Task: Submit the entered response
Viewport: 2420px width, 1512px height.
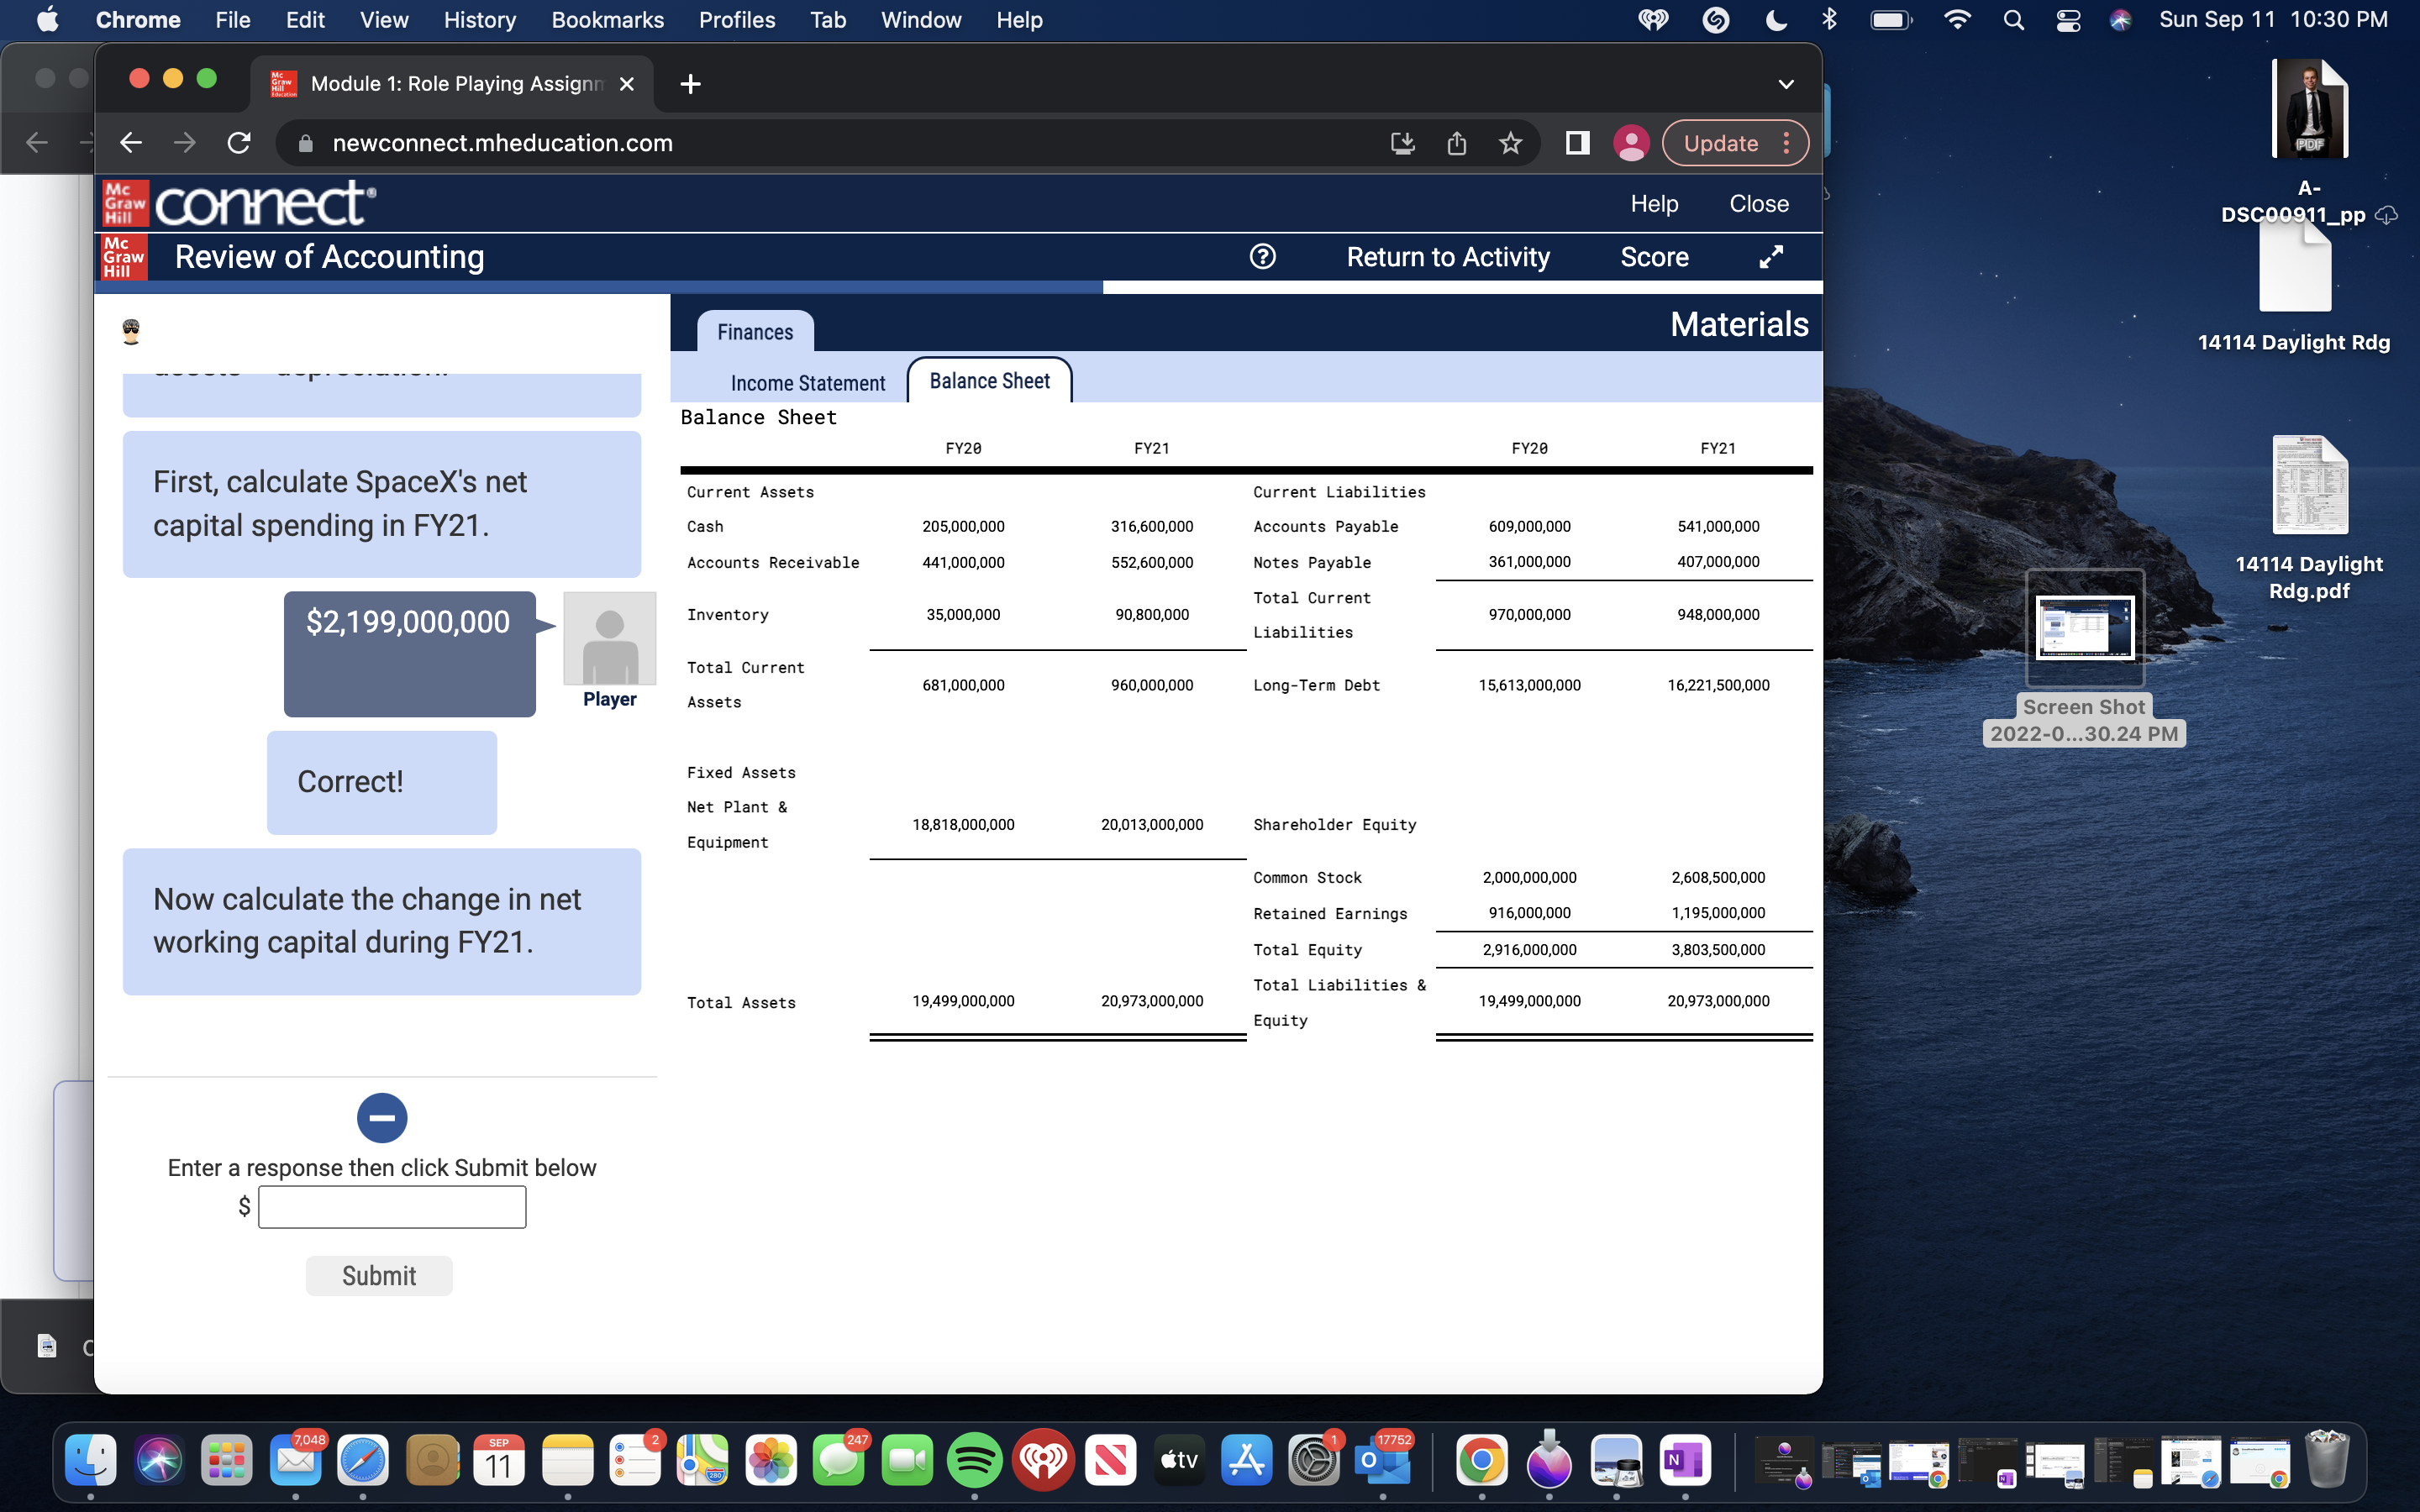Action: (379, 1275)
